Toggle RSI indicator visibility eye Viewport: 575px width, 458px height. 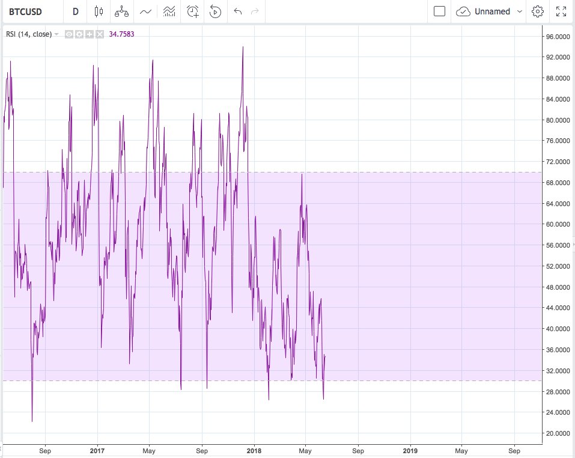[69, 34]
